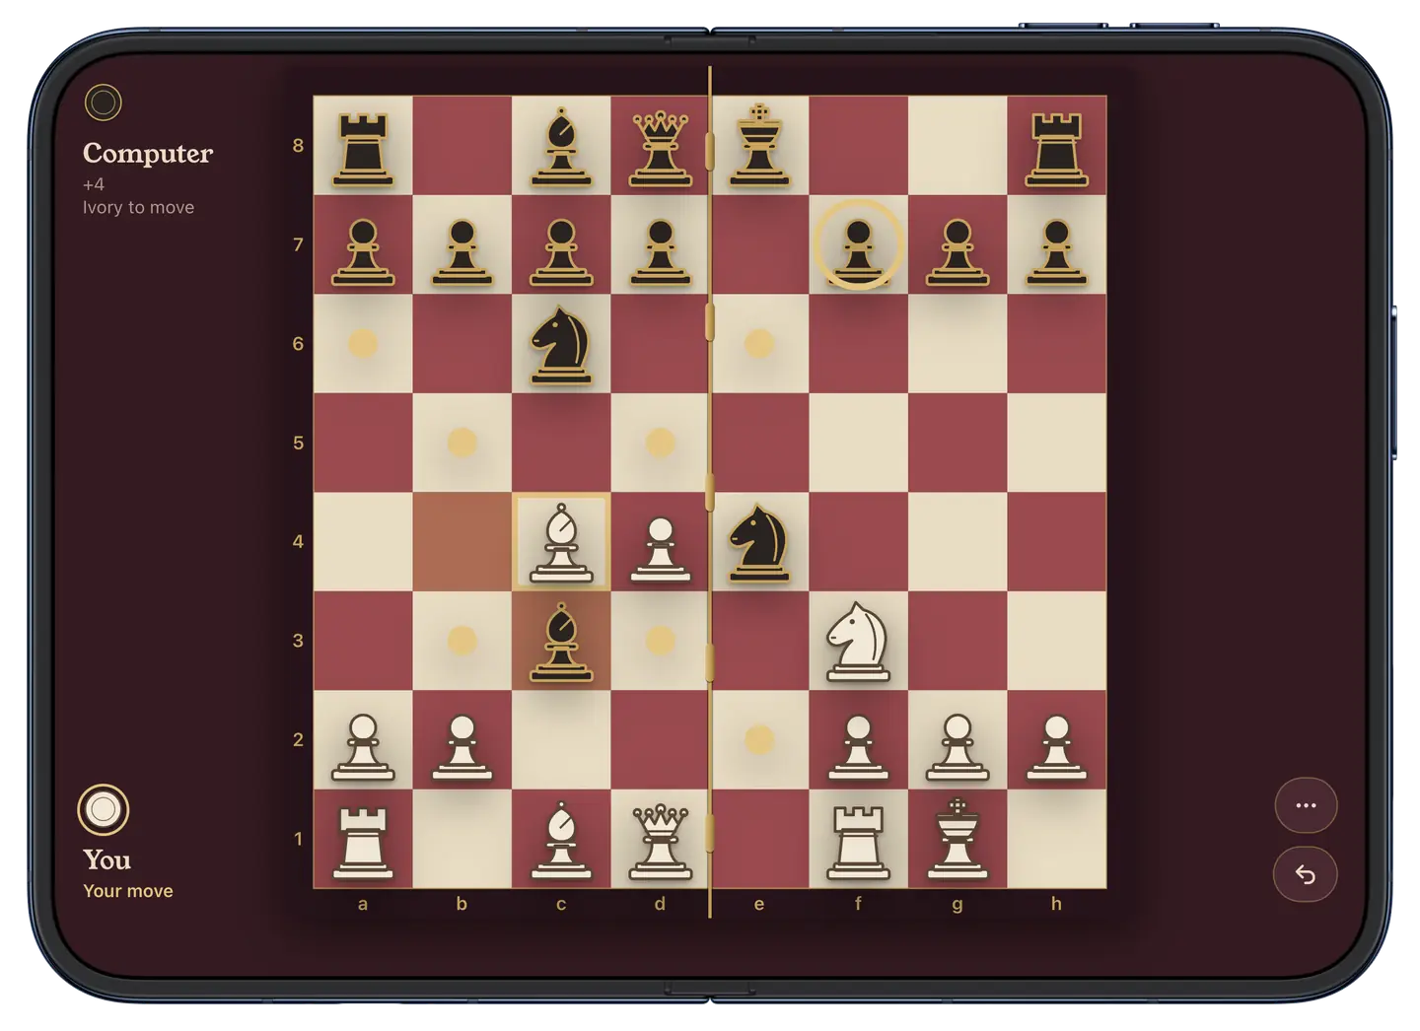Click the black rook on a8
Viewport: 1420px width, 1031px height.
coord(363,149)
